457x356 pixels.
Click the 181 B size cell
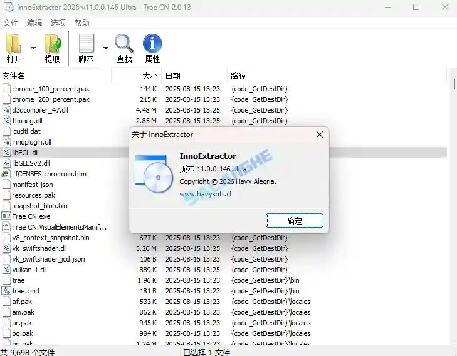[148, 291]
